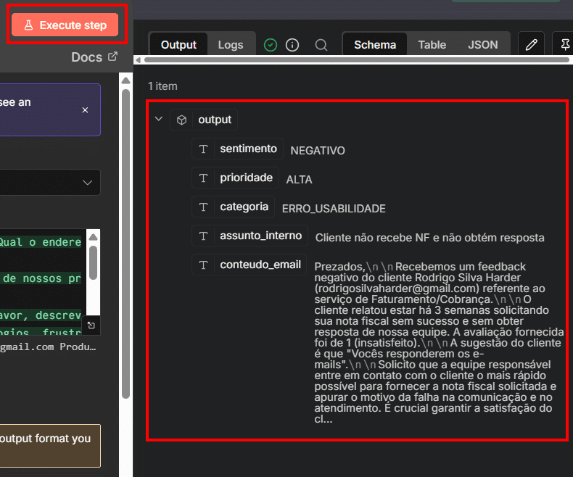This screenshot has height=477, width=573.
Task: Click the external link icon beside Docs
Action: (112, 57)
